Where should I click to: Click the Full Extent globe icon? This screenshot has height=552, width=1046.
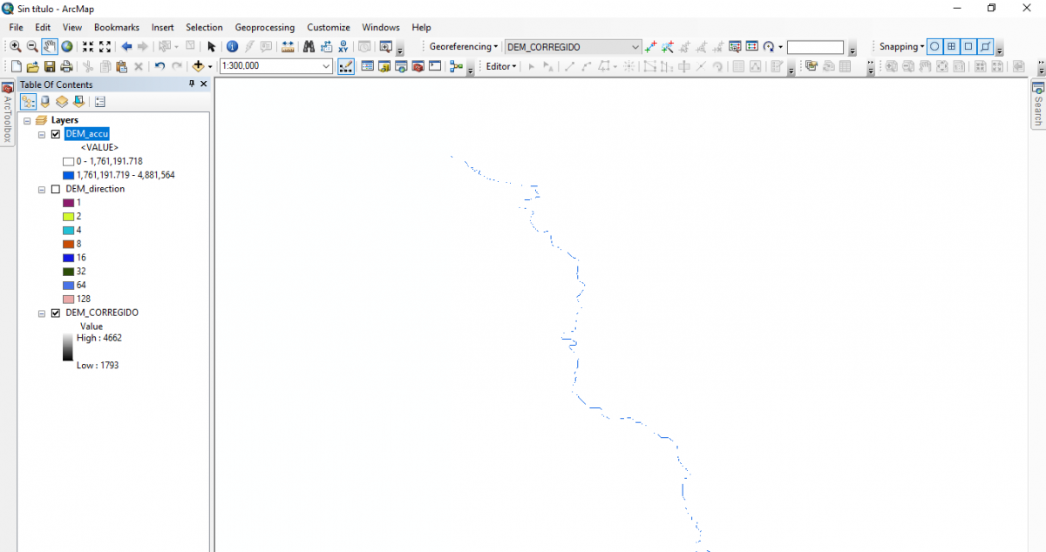point(67,46)
